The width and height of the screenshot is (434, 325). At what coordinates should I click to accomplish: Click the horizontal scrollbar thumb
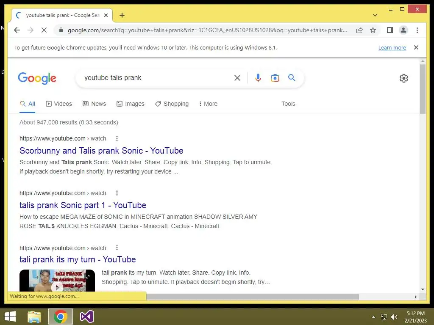coord(253,297)
